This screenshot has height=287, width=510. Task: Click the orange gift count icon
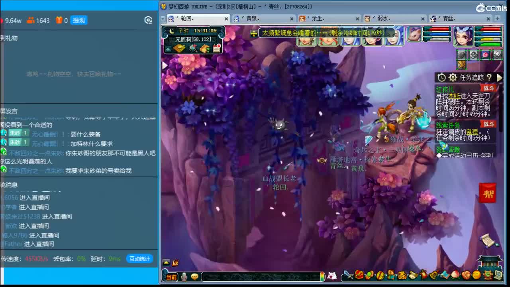(x=59, y=20)
